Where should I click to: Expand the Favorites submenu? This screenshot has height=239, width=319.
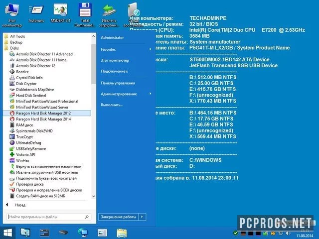click(x=125, y=49)
